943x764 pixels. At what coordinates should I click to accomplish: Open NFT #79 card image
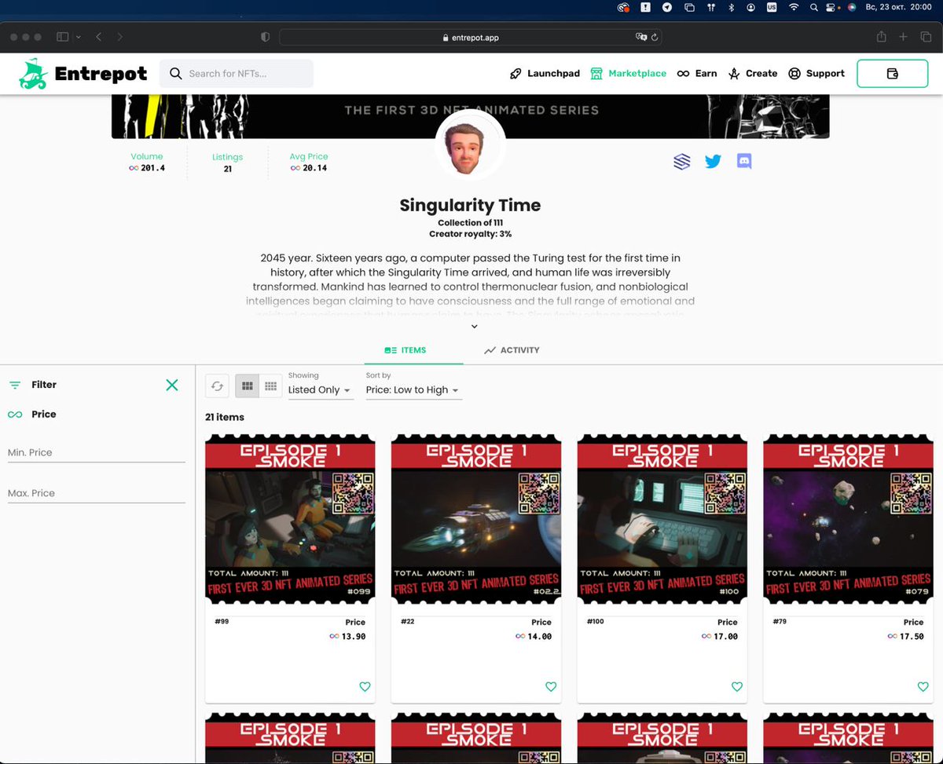(x=849, y=520)
